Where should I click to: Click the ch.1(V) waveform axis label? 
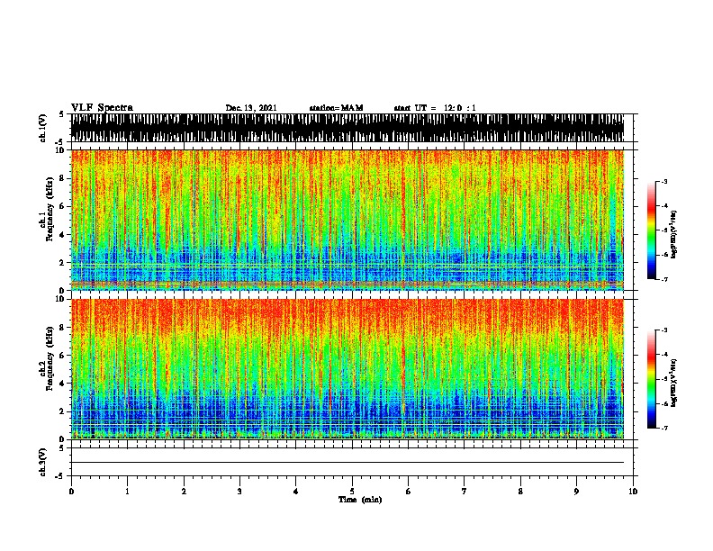click(x=43, y=128)
